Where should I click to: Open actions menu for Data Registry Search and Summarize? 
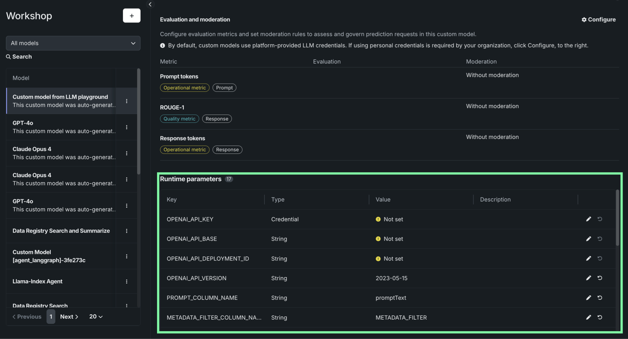126,231
